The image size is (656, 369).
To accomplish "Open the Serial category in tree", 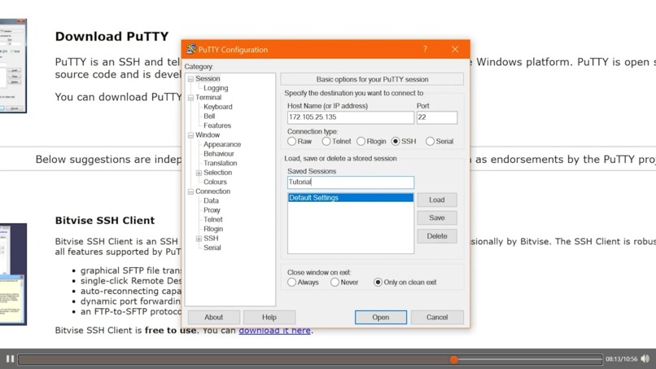I will [212, 248].
